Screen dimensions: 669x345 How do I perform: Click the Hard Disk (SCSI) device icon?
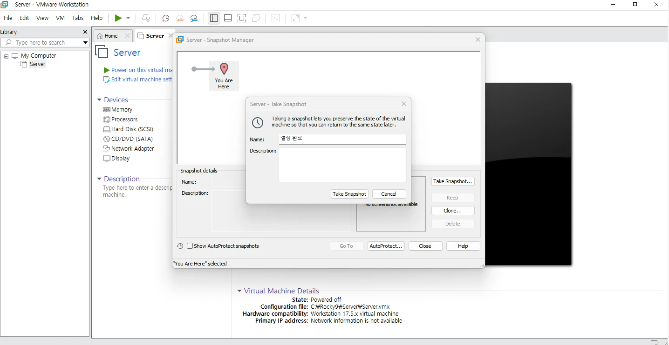coord(107,129)
